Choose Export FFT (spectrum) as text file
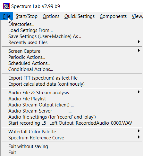Image resolution: width=143 pixels, height=156 pixels. coord(71,78)
